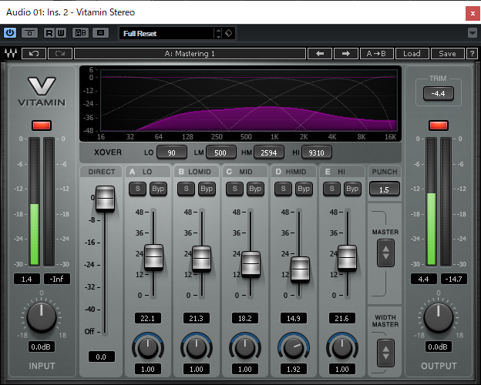Click the HI band width knob
Viewport: 481px width, 385px height.
342,348
